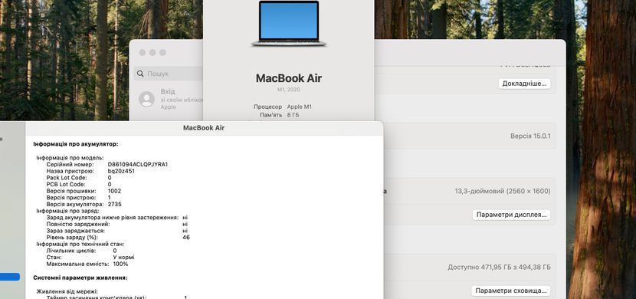Open Параметри сховища… button
This screenshot has height=299, width=636.
(x=510, y=291)
